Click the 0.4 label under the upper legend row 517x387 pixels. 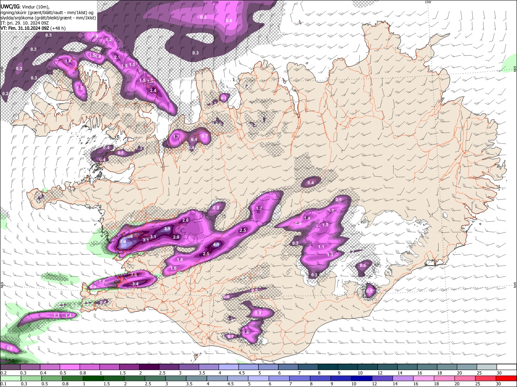(43, 373)
